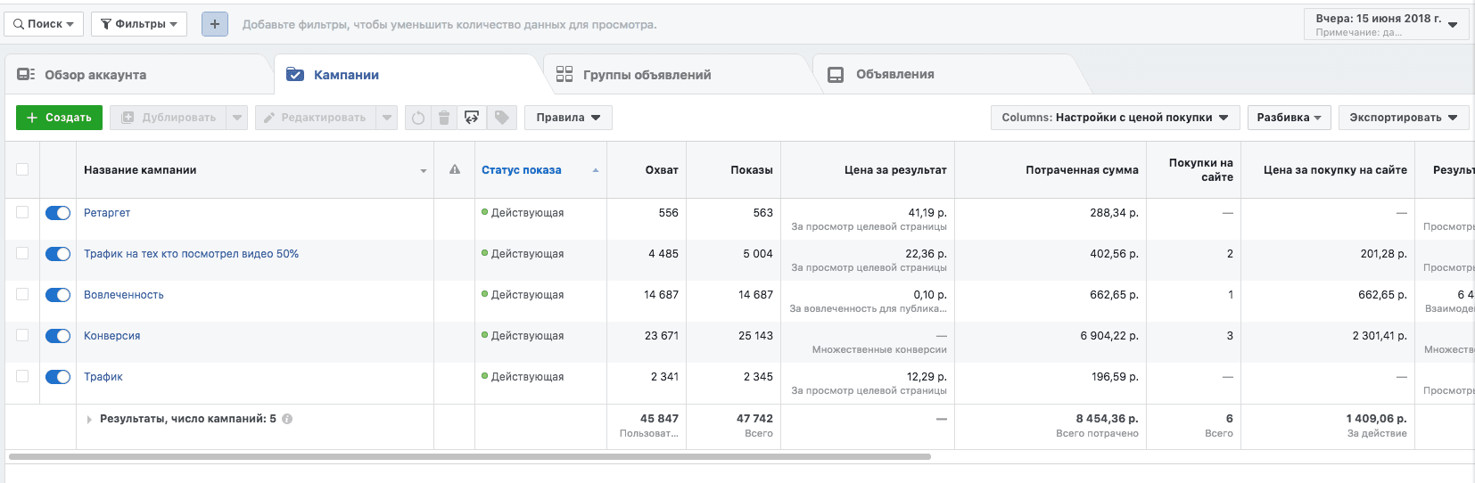Expand the campaign results summary row triangle
This screenshot has width=1475, height=483.
[x=89, y=419]
